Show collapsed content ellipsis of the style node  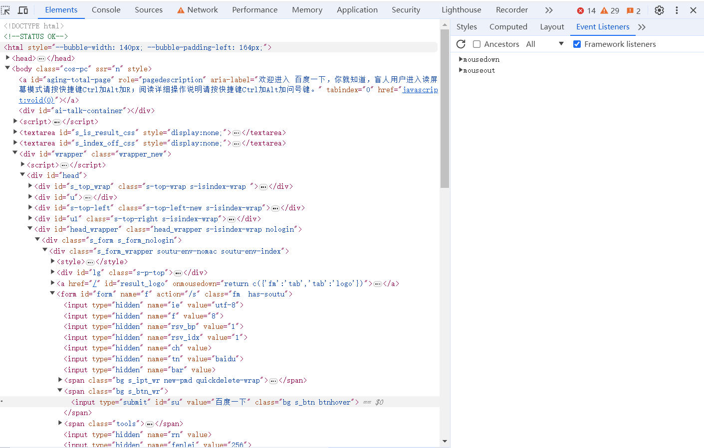[x=90, y=262]
